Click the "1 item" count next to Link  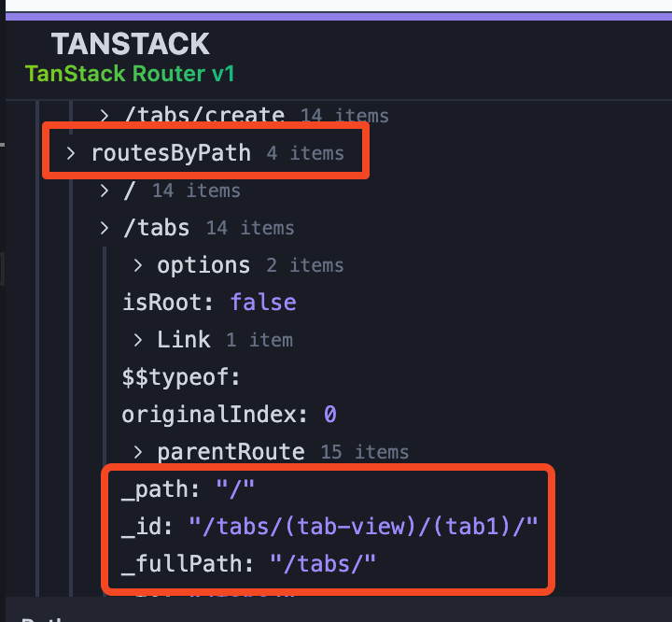tap(259, 340)
